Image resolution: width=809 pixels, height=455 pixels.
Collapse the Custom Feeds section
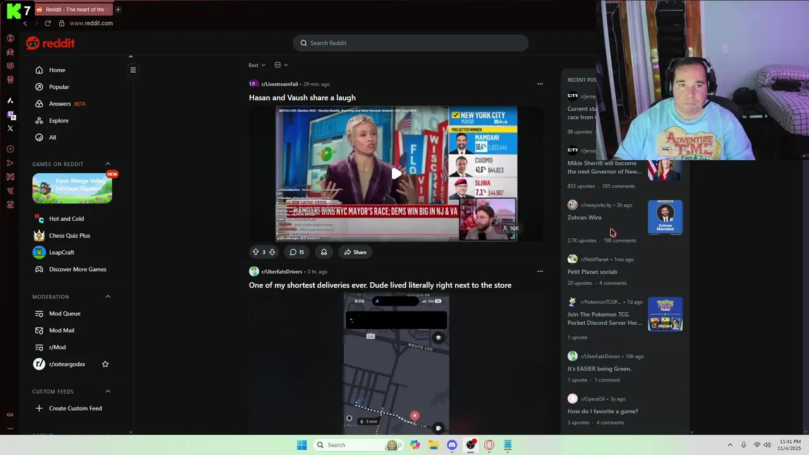click(x=107, y=392)
